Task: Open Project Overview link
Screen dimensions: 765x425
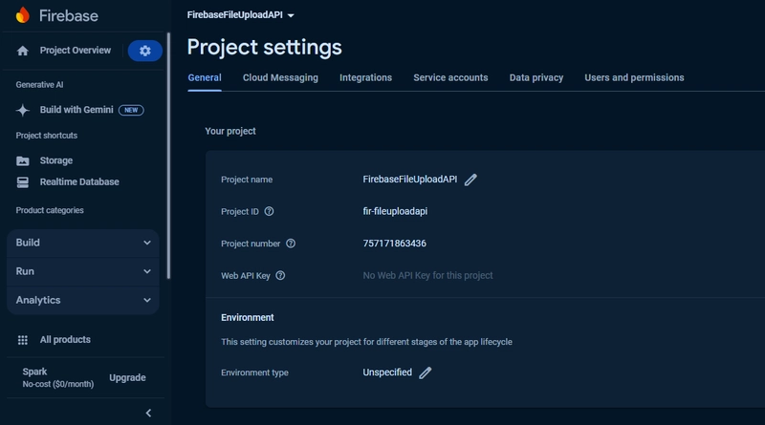Action: (76, 51)
